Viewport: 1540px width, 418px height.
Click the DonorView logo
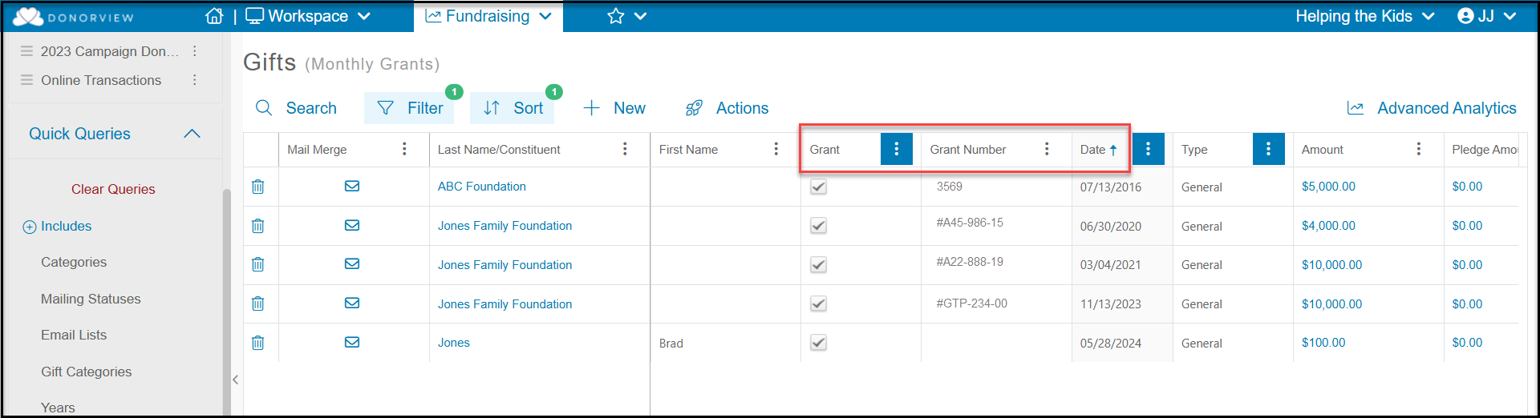click(x=74, y=17)
